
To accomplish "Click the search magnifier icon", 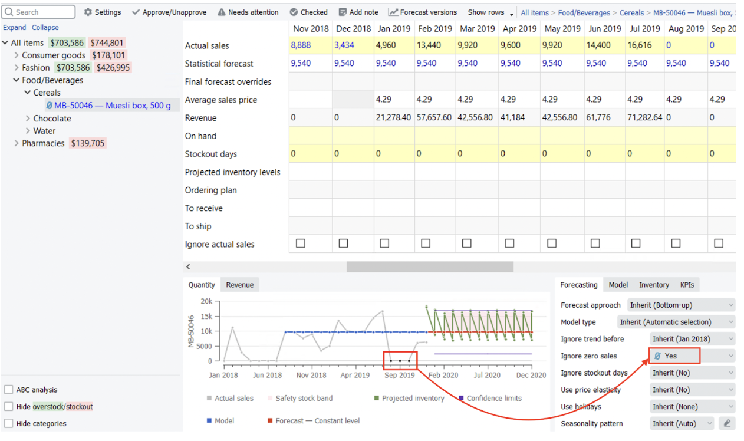I will [x=9, y=12].
